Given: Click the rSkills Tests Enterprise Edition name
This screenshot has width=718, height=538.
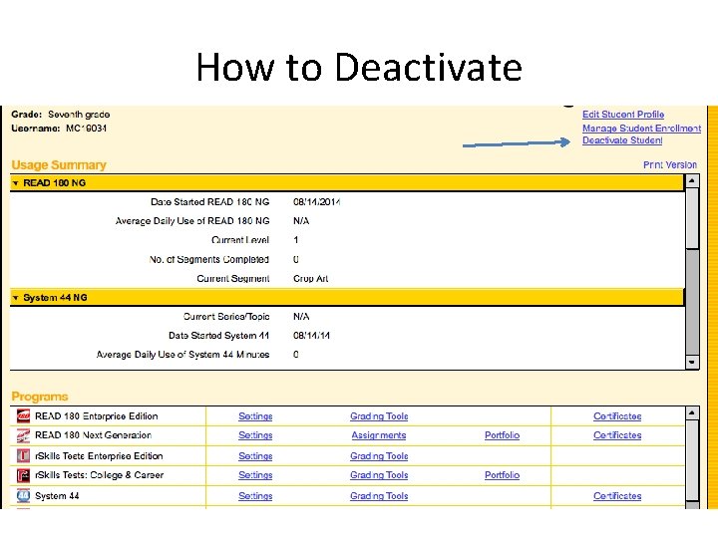Looking at the screenshot, I should pos(99,456).
